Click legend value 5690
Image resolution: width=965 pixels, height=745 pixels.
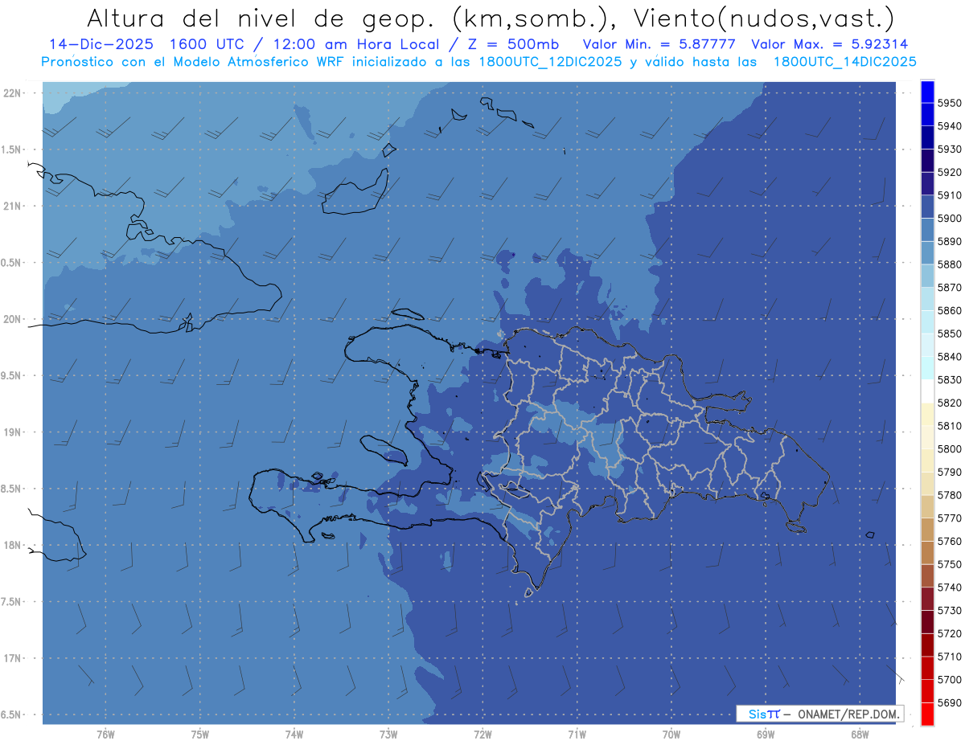tap(949, 702)
